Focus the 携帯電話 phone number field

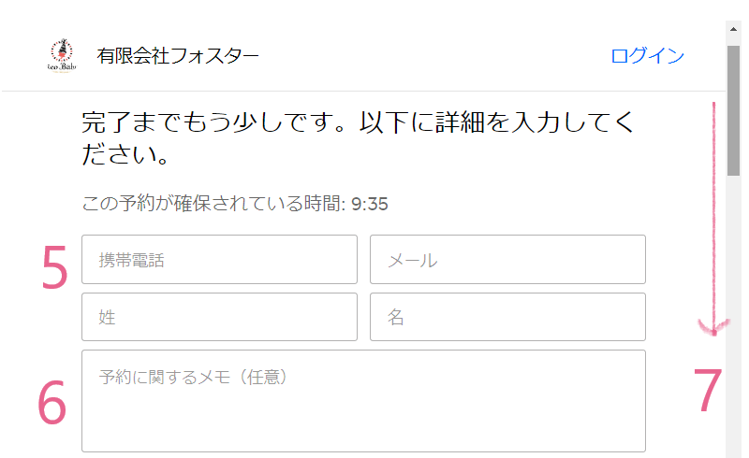click(x=219, y=260)
